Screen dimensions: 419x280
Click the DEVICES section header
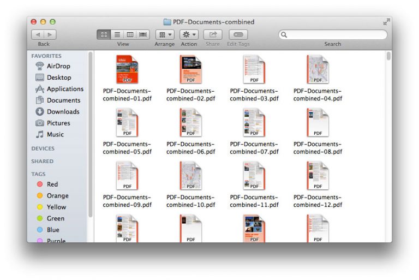point(43,148)
